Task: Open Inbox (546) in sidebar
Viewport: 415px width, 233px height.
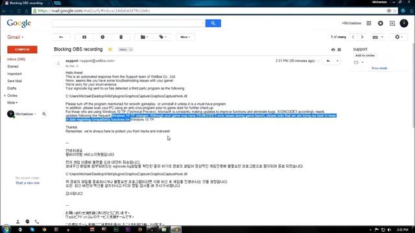Action: tap(16, 59)
